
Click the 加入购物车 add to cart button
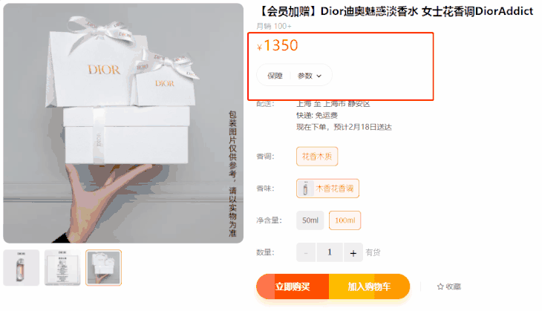[369, 287]
